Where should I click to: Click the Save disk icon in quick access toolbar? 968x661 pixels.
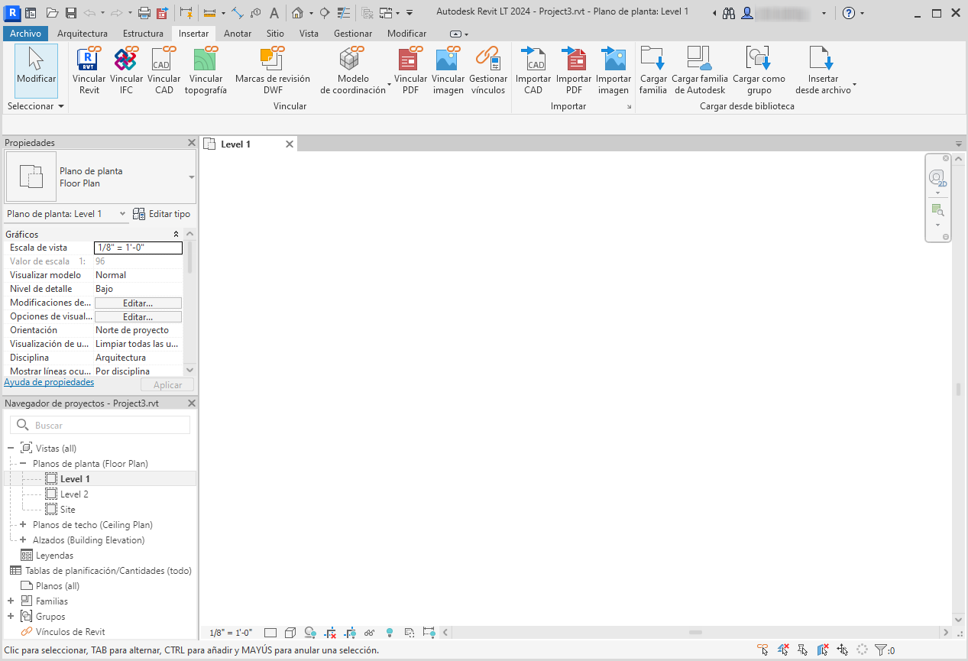click(x=71, y=13)
